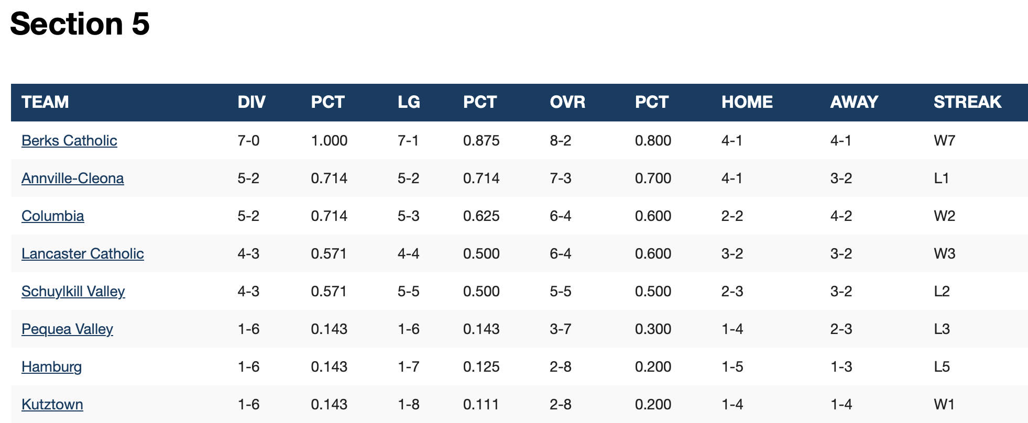1028x423 pixels.
Task: Click the OVR column header
Action: (x=567, y=102)
